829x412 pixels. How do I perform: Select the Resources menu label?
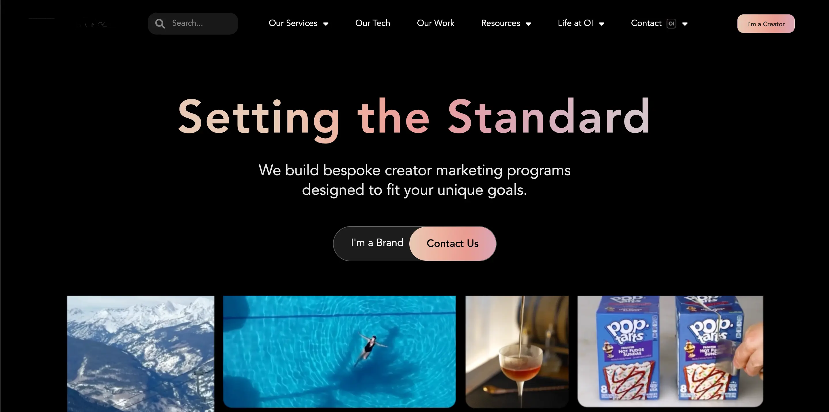pos(500,23)
